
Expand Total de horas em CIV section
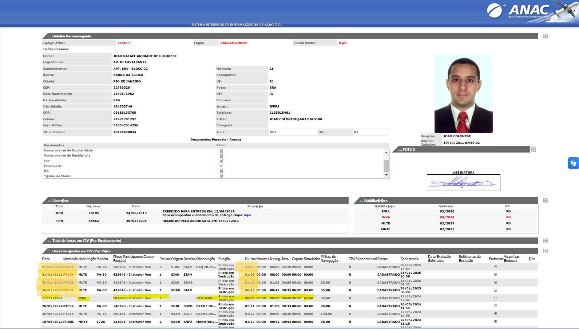tap(545, 241)
